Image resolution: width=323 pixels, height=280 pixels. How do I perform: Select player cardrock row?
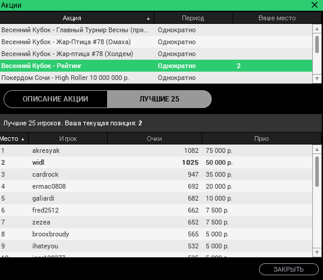click(x=156, y=174)
